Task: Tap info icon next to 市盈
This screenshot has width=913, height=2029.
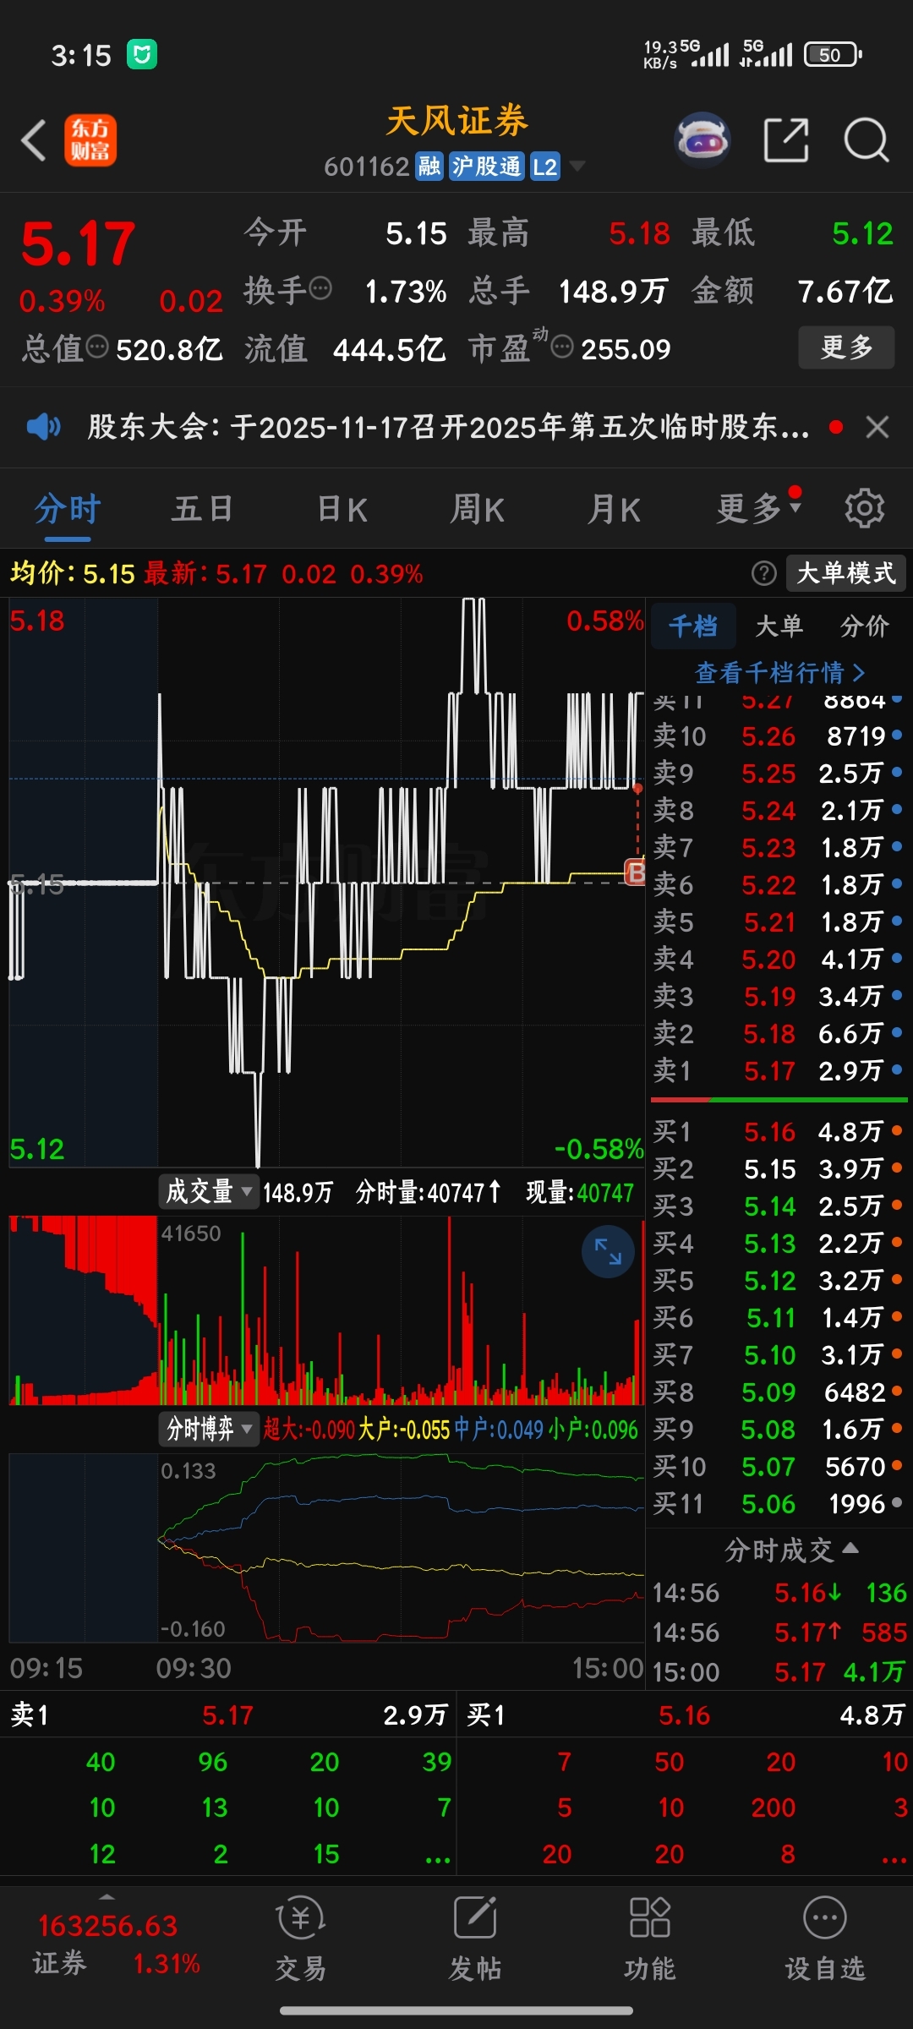Action: tap(562, 347)
